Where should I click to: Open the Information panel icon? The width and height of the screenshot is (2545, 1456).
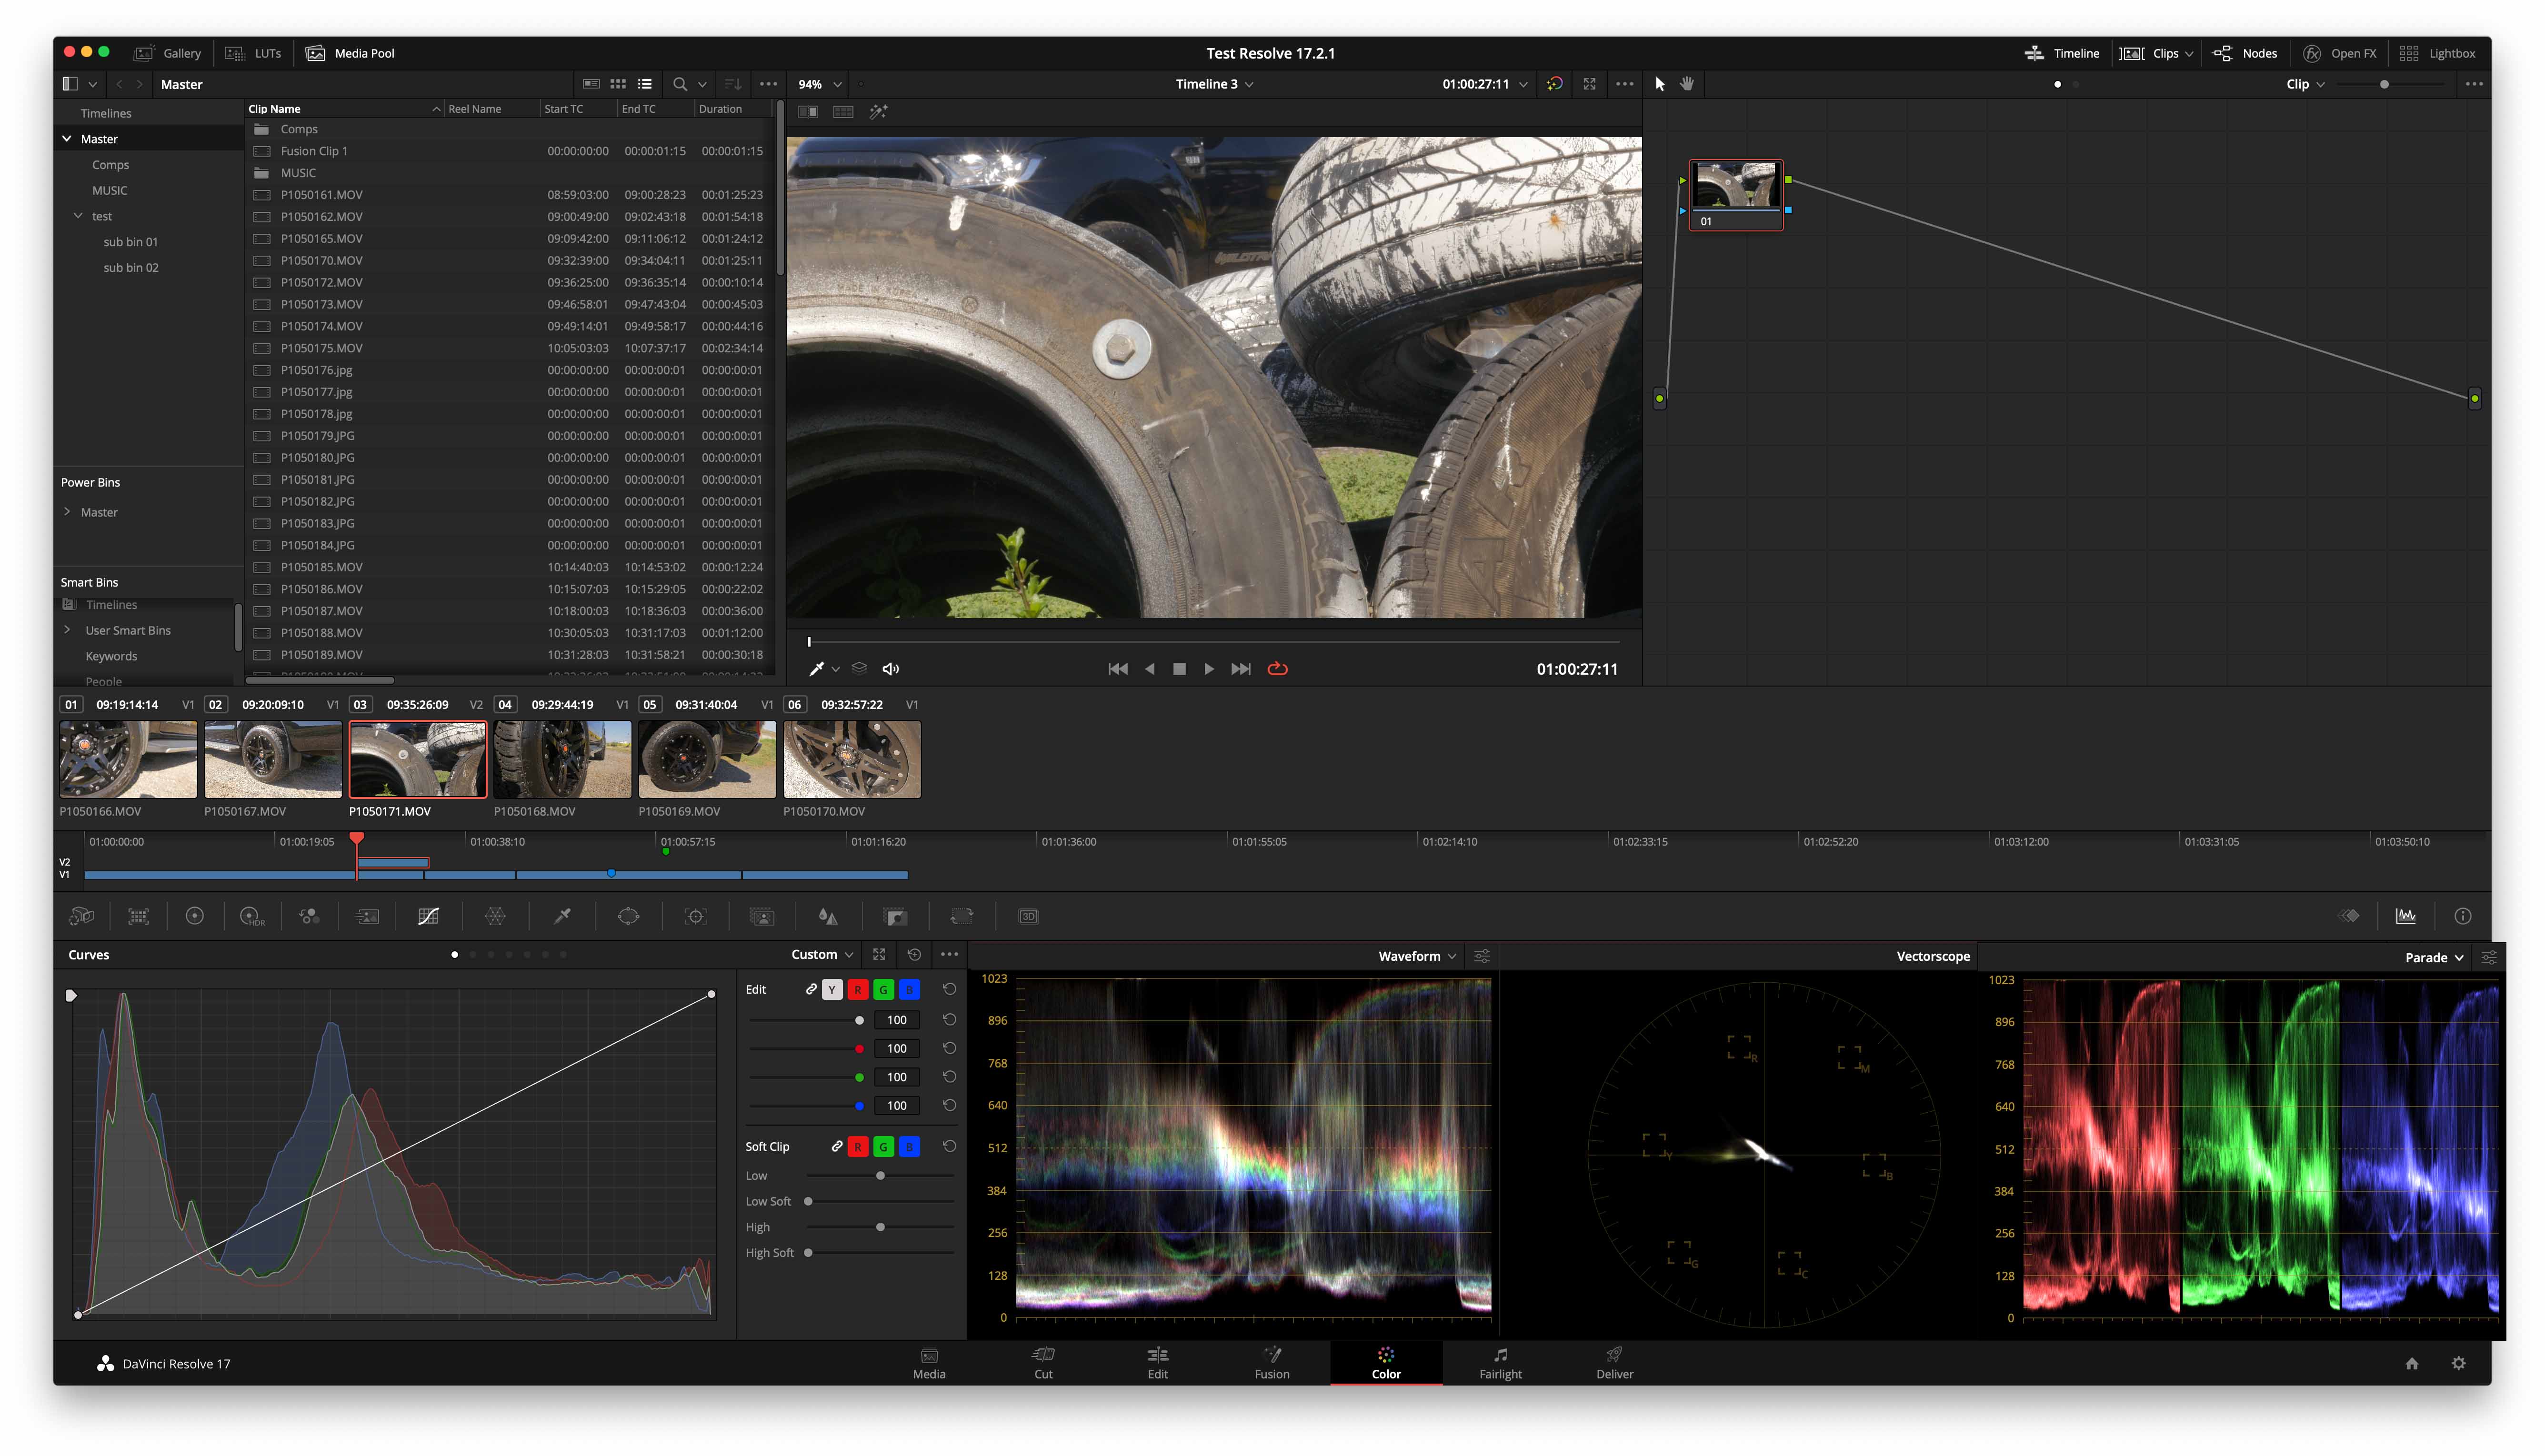tap(2462, 916)
